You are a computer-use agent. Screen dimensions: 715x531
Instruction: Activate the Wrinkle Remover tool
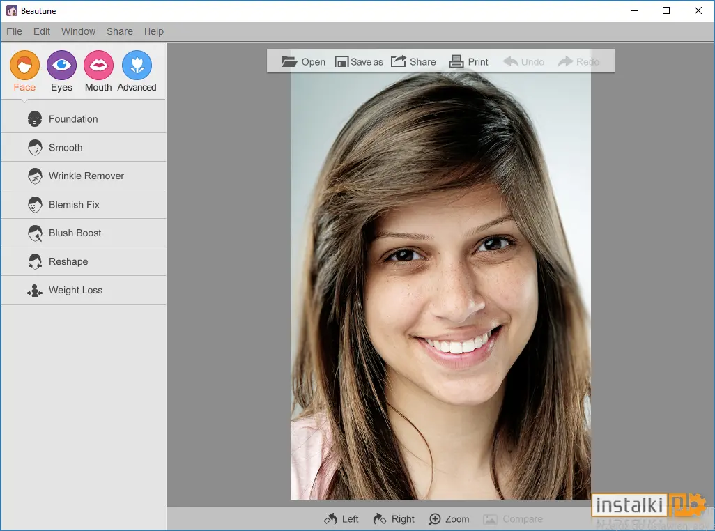pos(84,176)
